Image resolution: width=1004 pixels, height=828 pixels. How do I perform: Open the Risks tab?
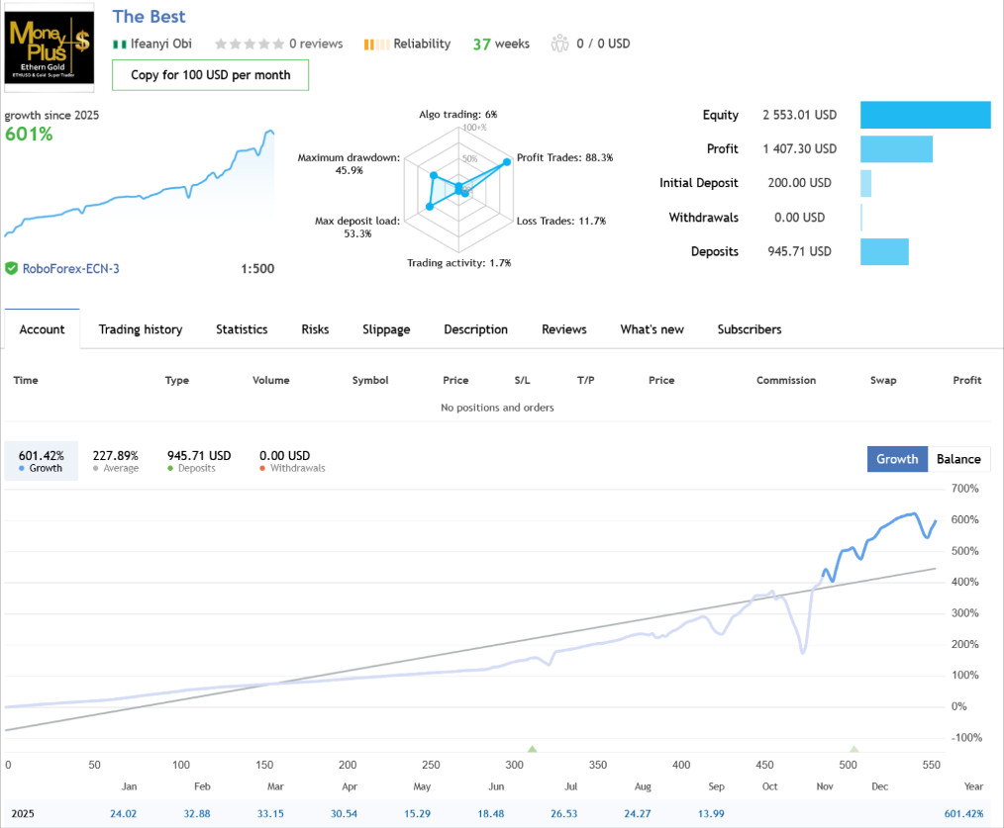[x=315, y=329]
